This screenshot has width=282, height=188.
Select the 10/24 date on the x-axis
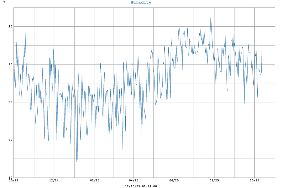coord(13,180)
